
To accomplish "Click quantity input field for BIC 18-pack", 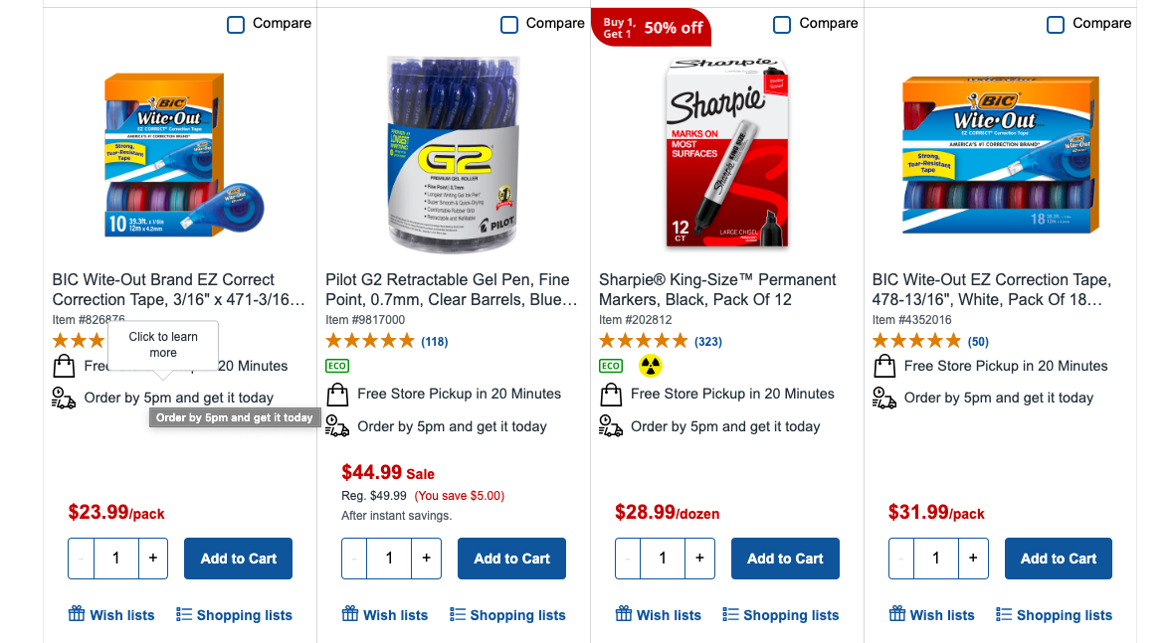I will pos(936,559).
